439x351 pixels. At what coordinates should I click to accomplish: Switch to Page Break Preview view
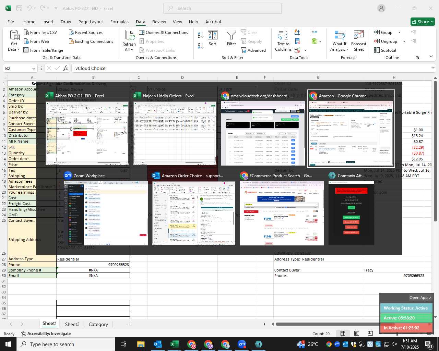pos(370,334)
